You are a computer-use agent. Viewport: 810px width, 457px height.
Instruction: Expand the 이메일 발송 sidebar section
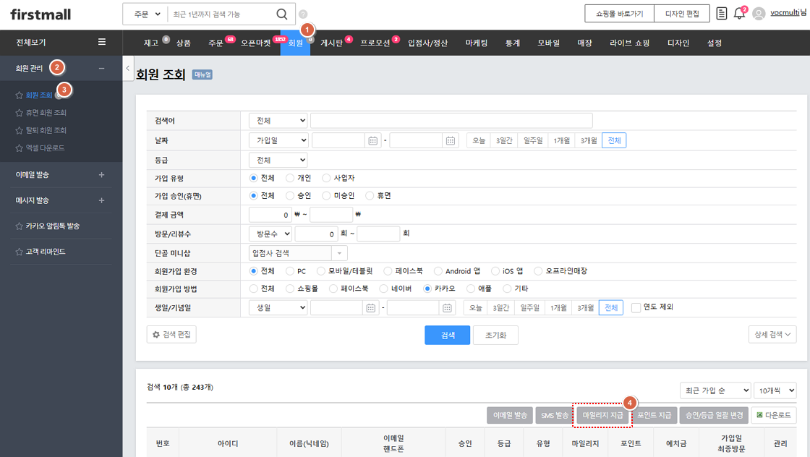pyautogui.click(x=101, y=175)
